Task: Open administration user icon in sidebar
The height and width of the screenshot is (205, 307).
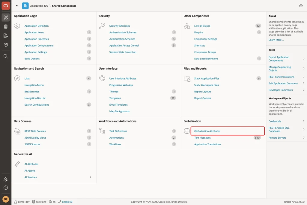Action: point(6,179)
